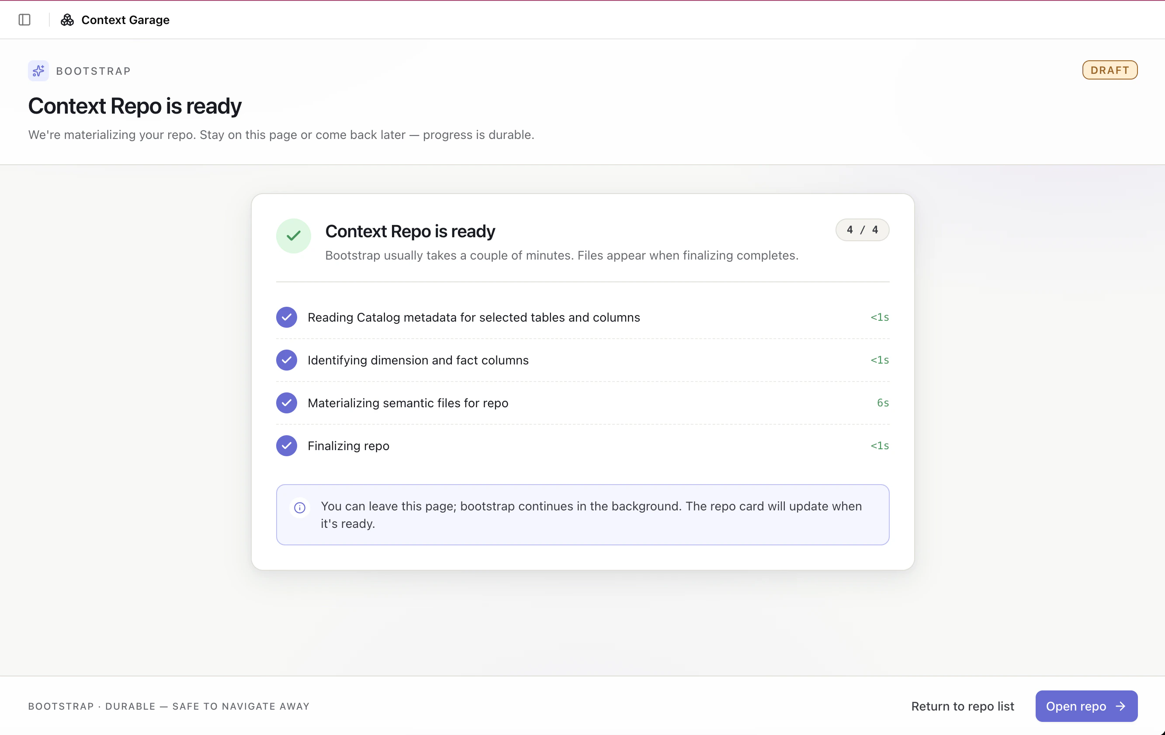
Task: Open the repo with Open repo button
Action: point(1086,707)
